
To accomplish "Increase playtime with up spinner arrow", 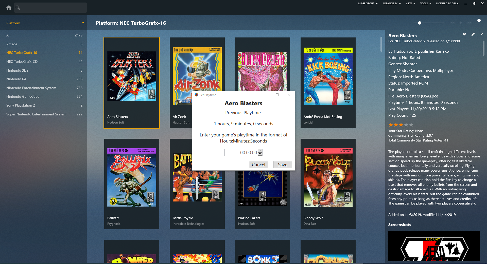I will click(260, 151).
